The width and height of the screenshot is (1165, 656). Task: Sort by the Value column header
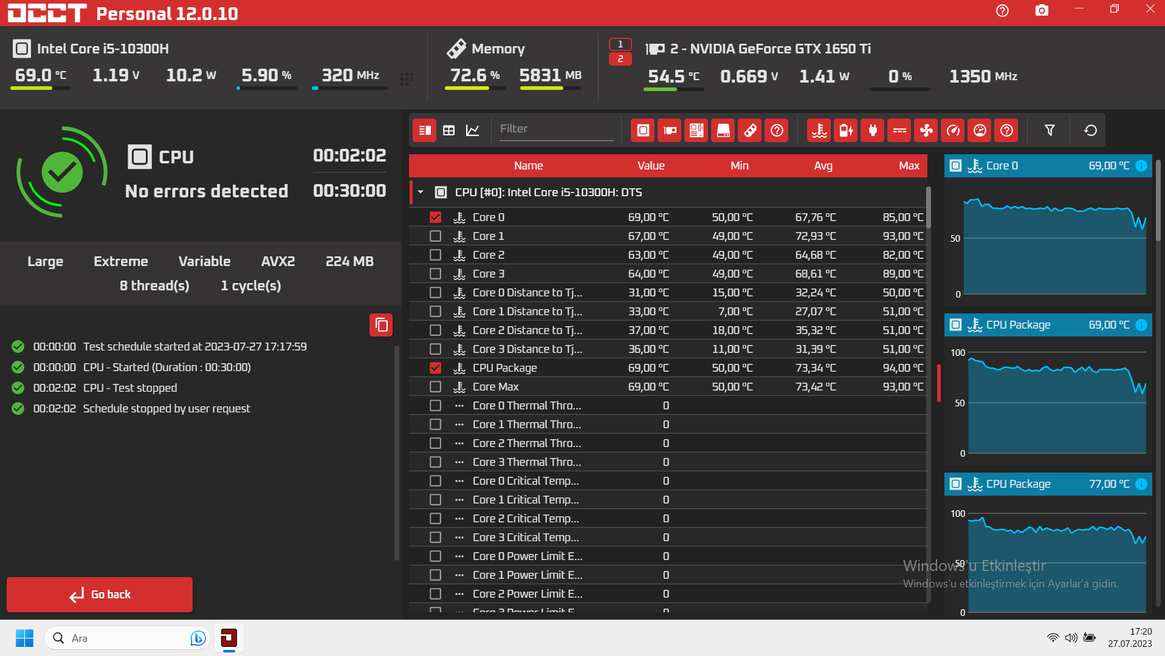coord(651,166)
